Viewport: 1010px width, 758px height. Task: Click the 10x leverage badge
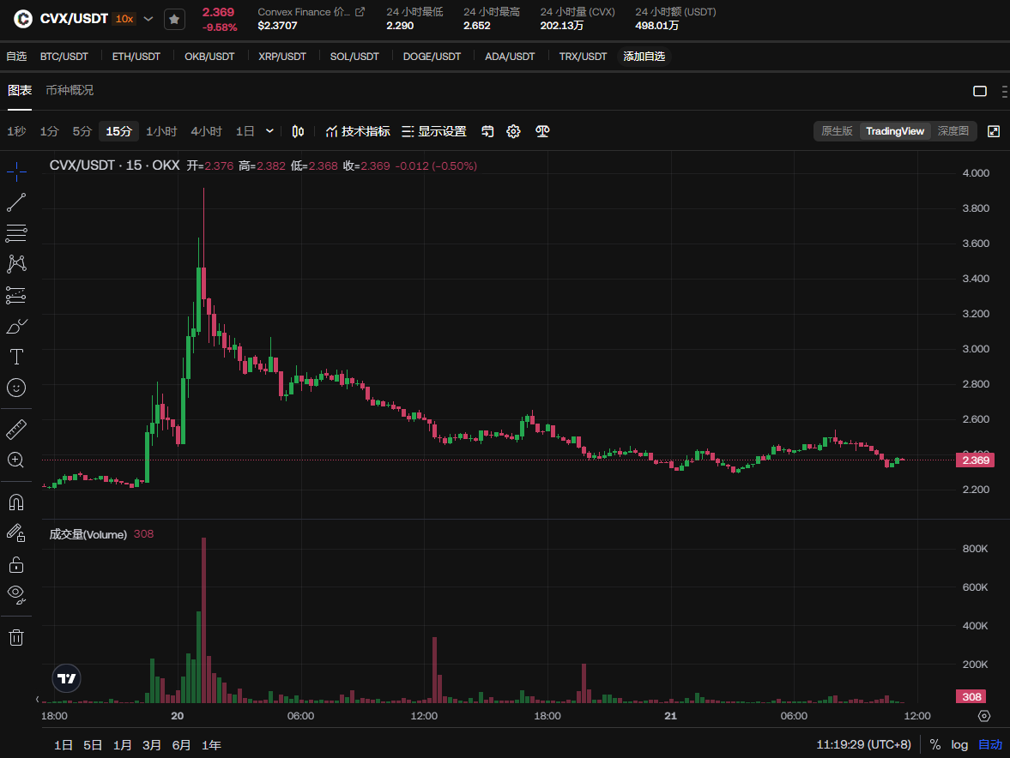124,19
